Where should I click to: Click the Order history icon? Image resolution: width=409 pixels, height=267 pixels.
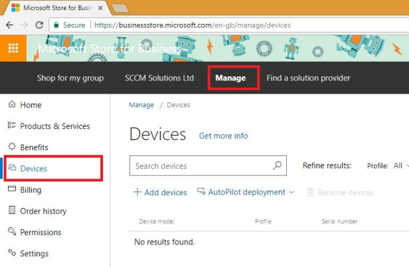tap(11, 211)
